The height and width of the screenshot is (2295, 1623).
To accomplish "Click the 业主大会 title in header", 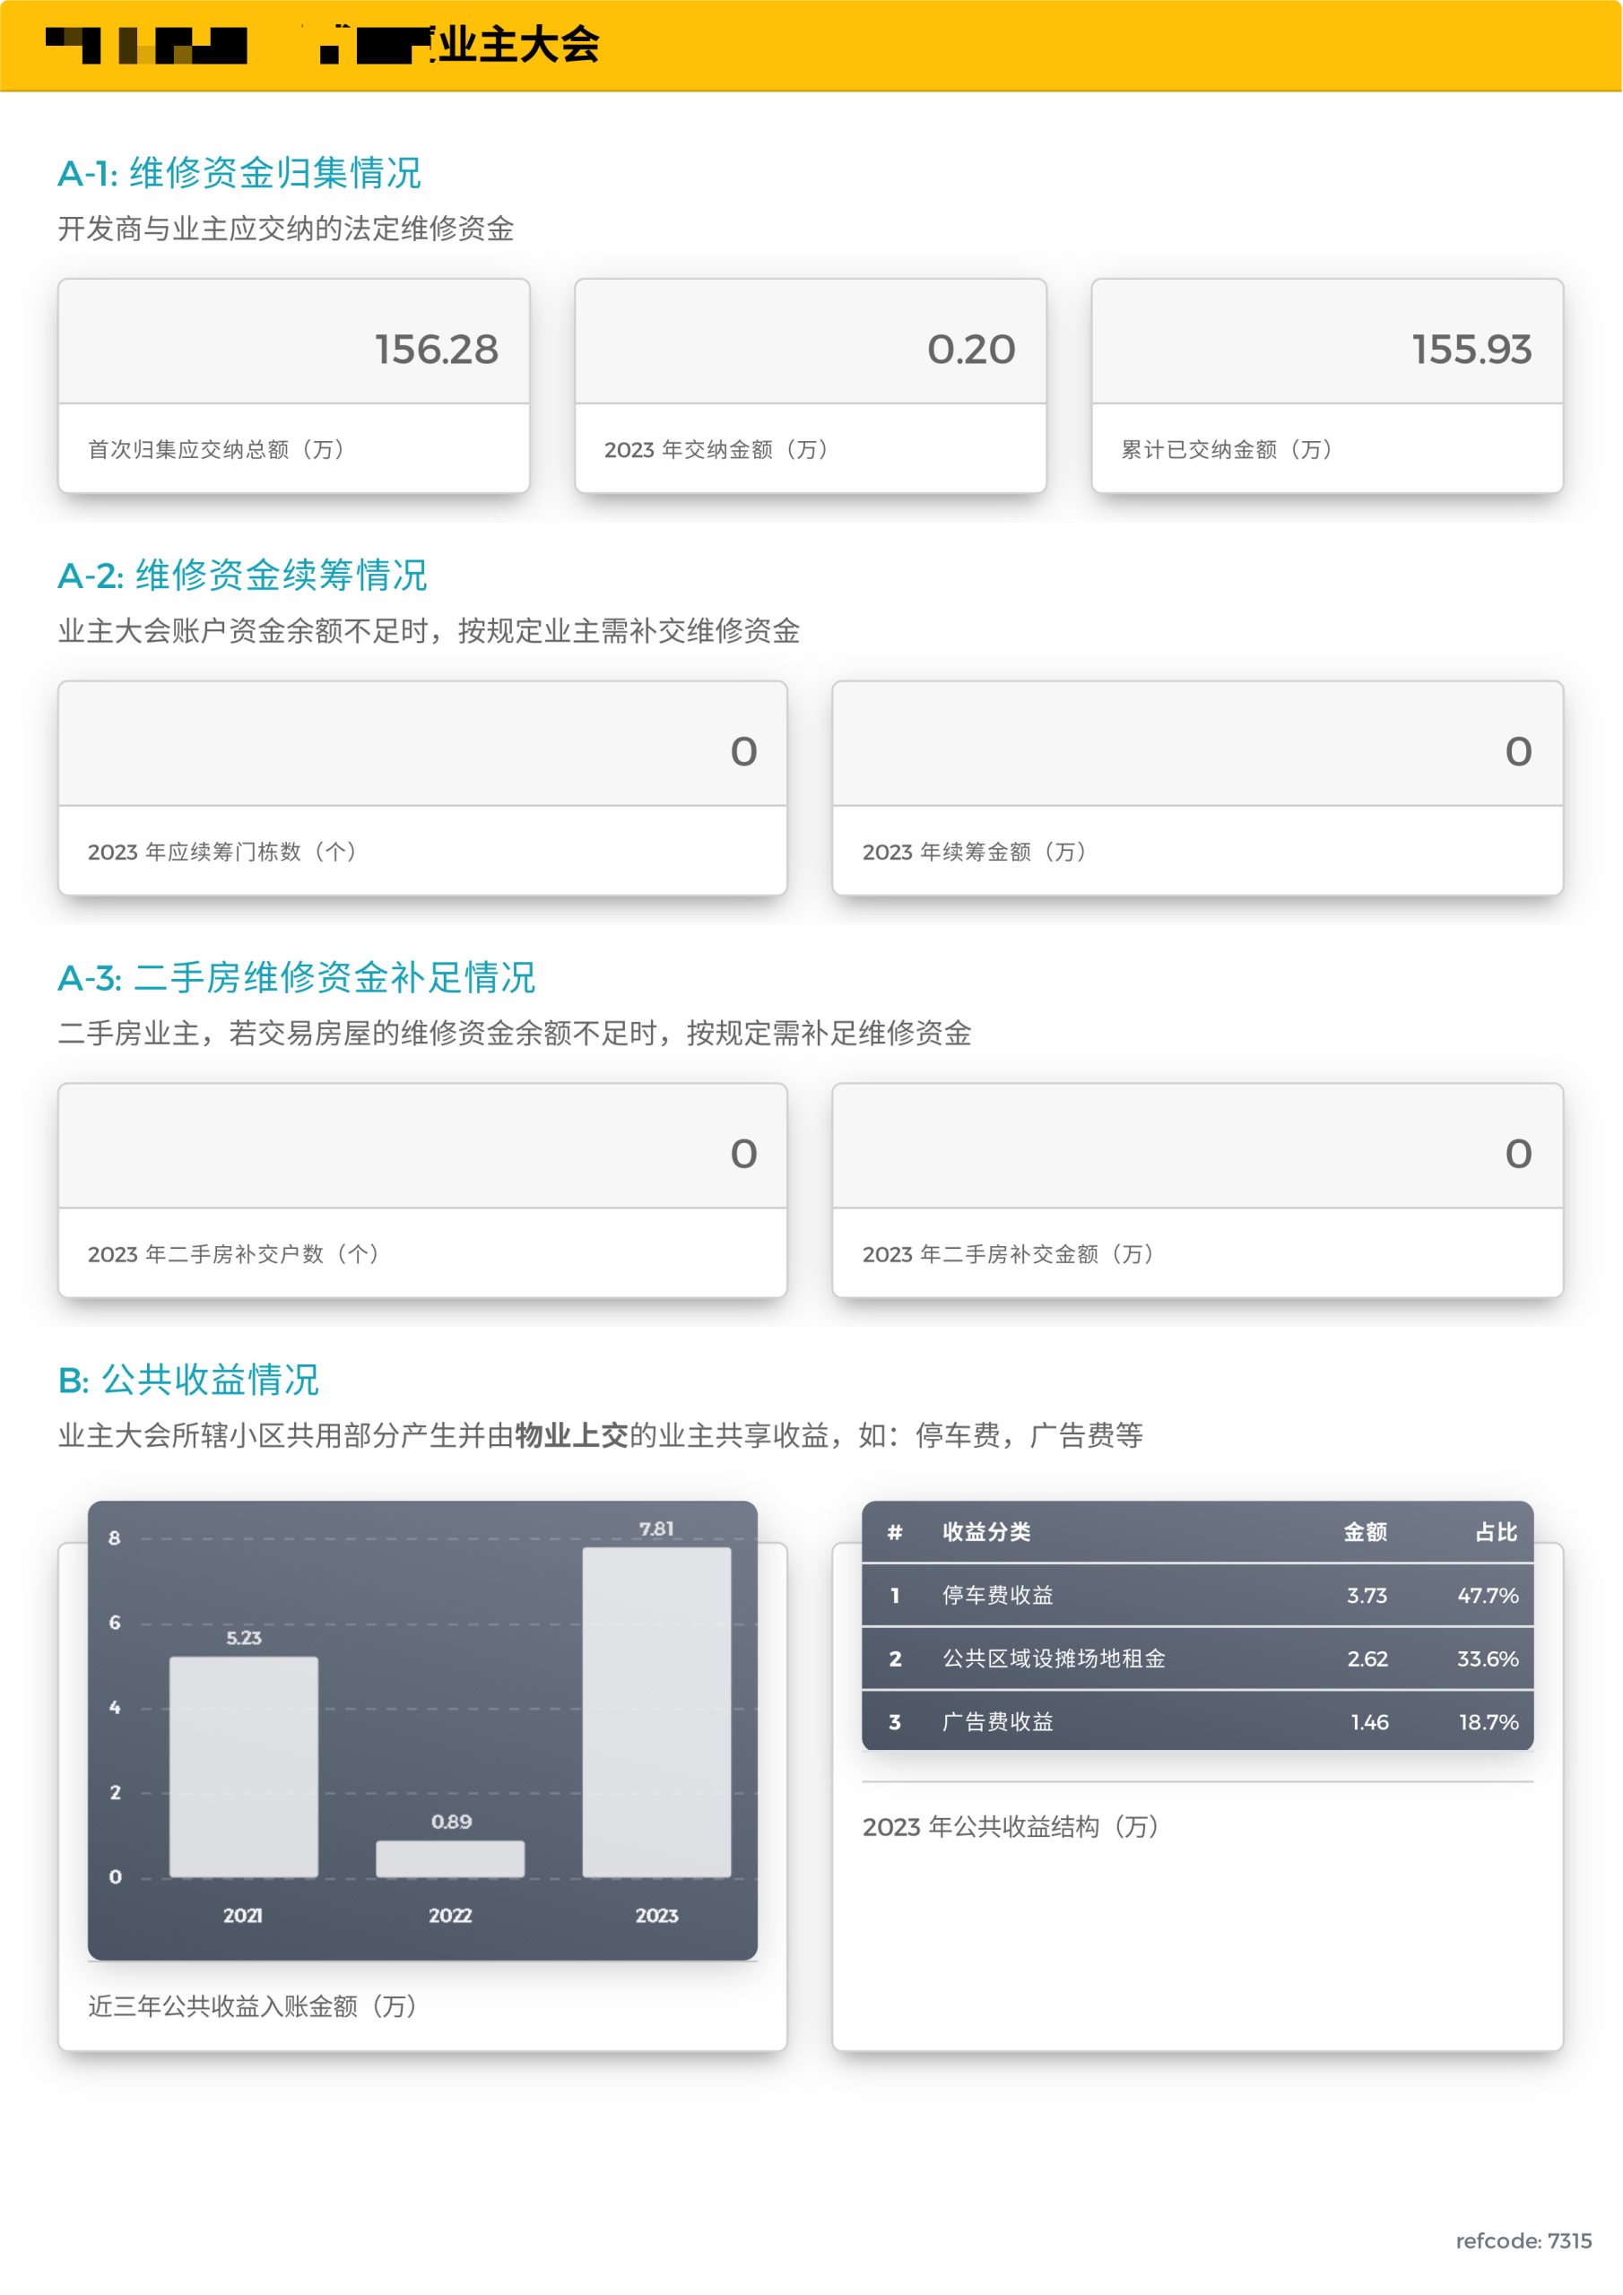I will coord(518,44).
